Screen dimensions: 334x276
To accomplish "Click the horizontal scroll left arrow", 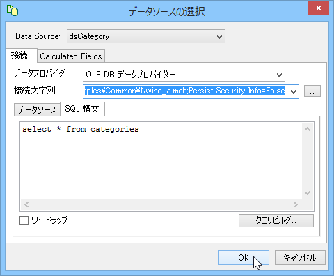I will (26, 205).
